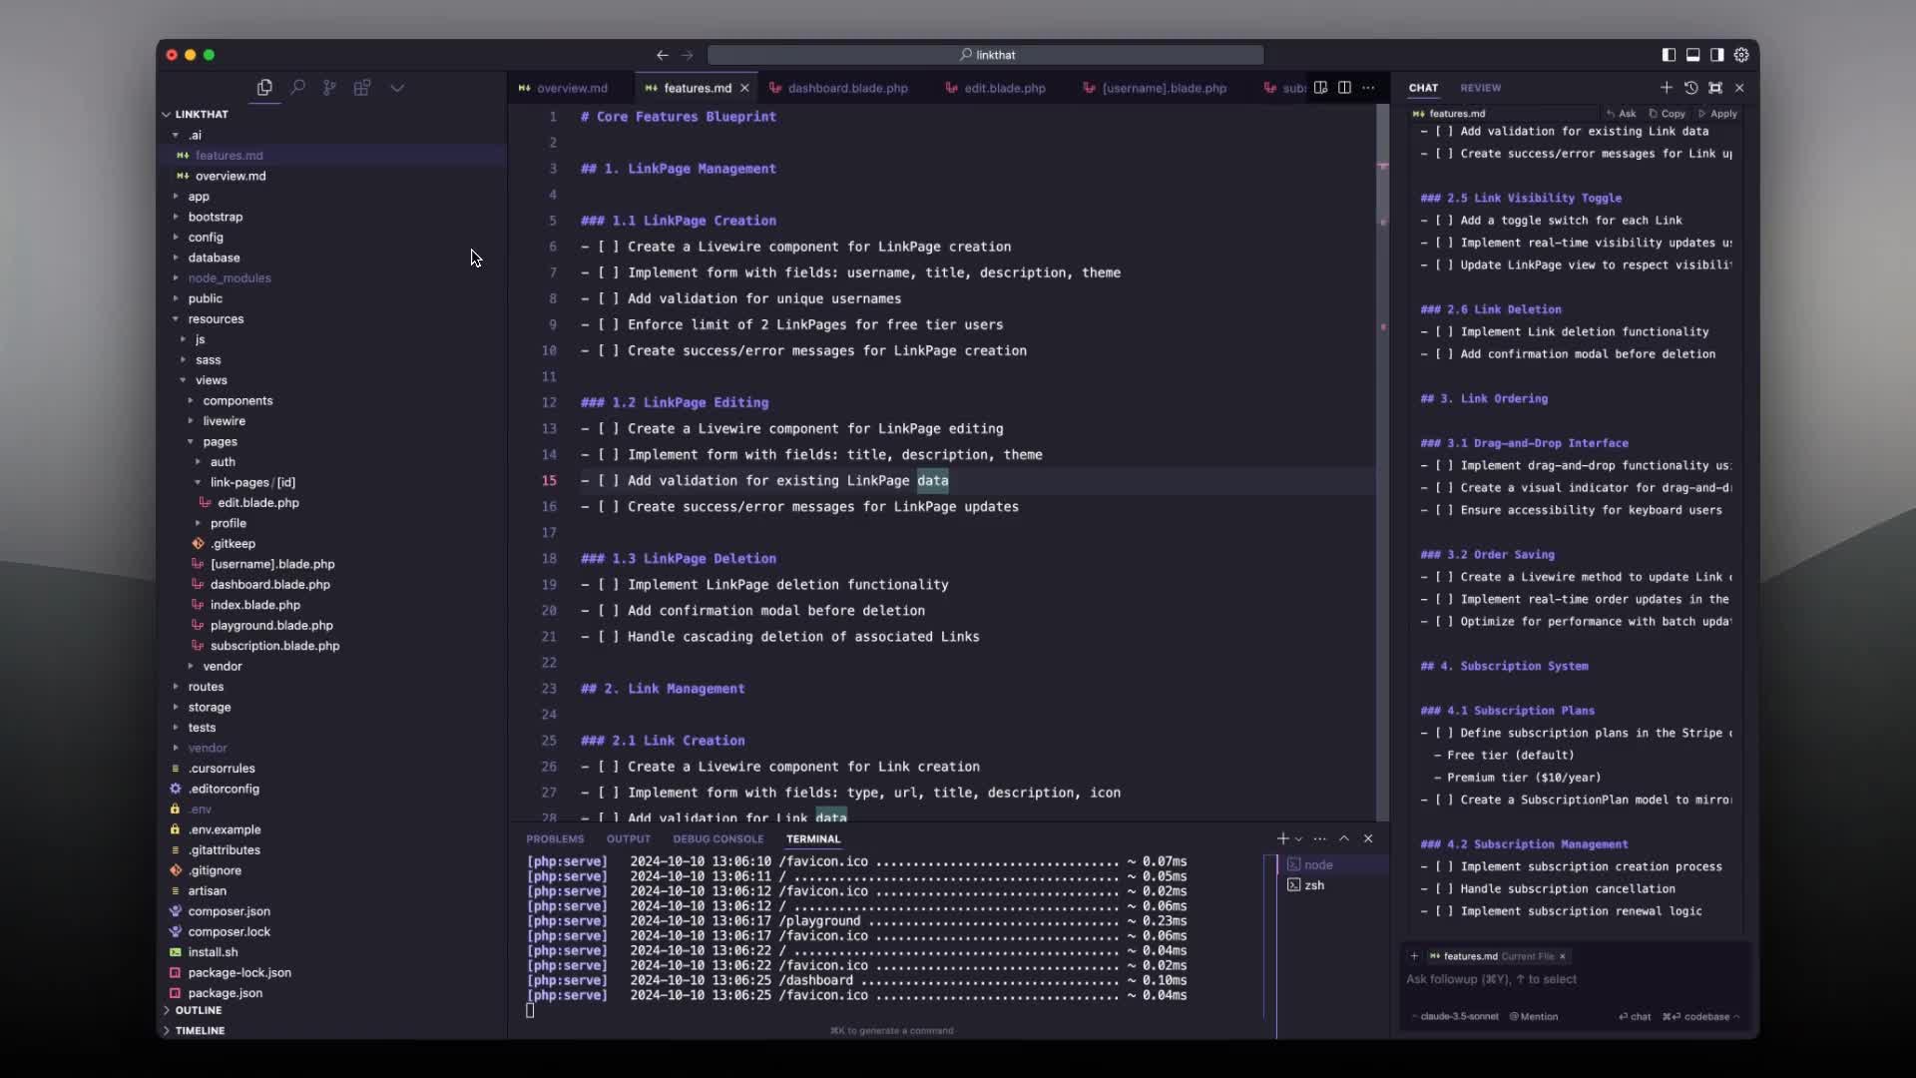Expand the database folder
Viewport: 1916px width, 1078px height.
tap(331, 258)
